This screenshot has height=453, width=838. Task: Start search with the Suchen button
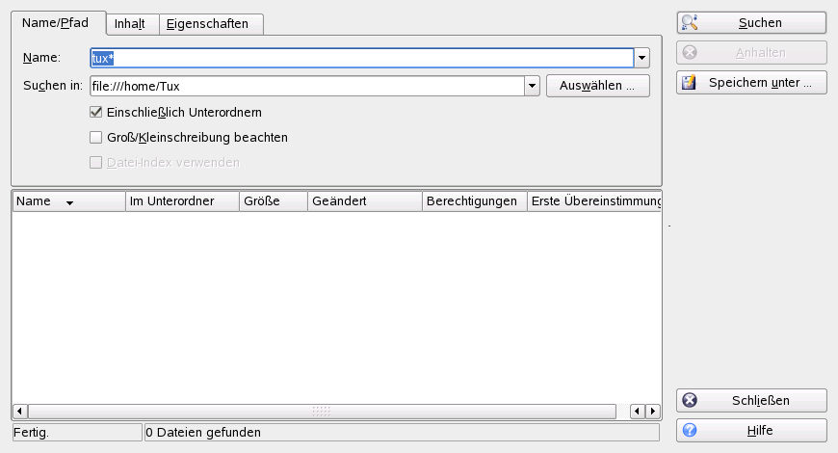click(x=751, y=22)
